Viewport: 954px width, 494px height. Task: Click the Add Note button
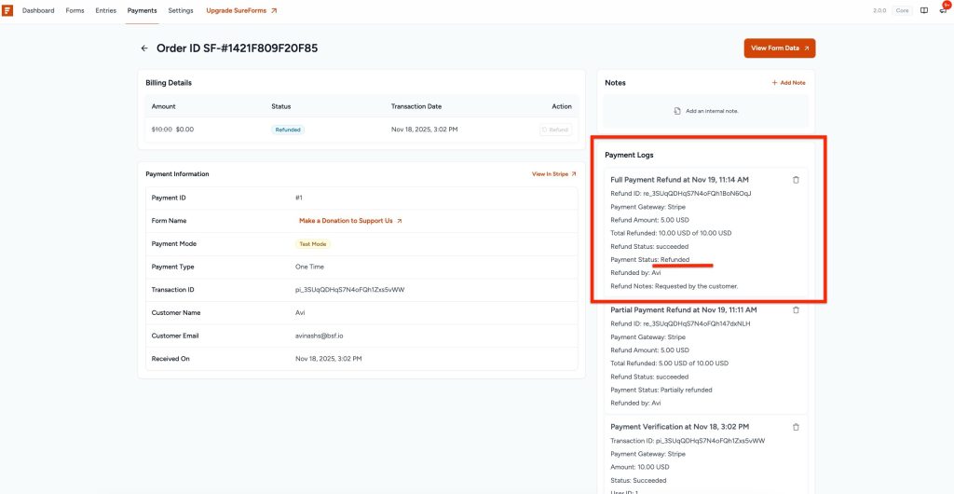pyautogui.click(x=788, y=83)
